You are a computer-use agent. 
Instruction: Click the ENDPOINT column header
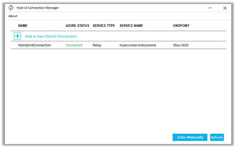[x=181, y=26]
